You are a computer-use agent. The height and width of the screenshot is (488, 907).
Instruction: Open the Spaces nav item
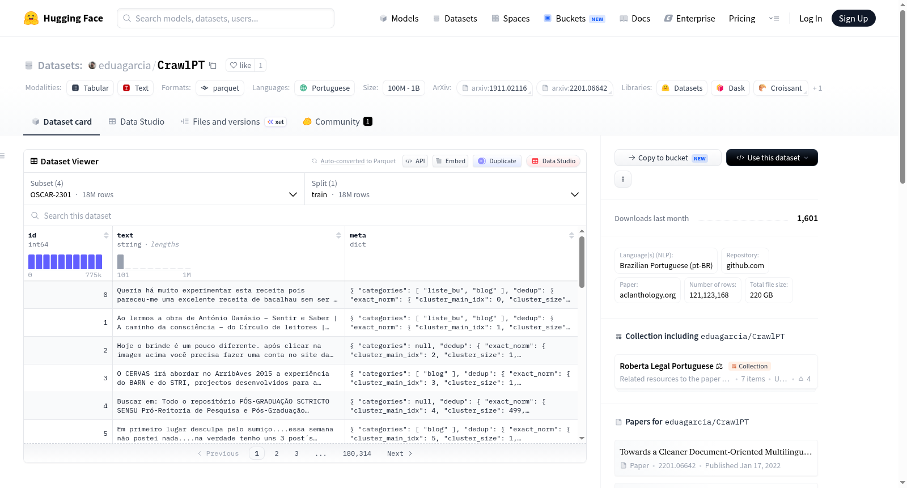pyautogui.click(x=510, y=18)
